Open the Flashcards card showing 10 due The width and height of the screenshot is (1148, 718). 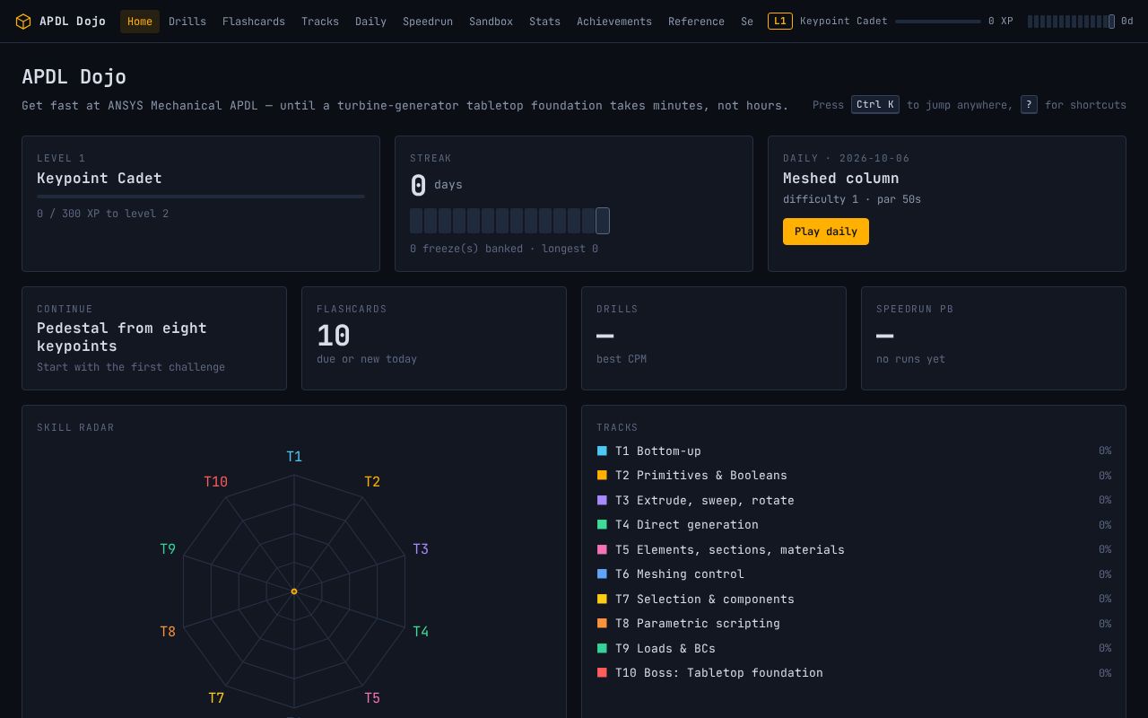click(x=434, y=338)
